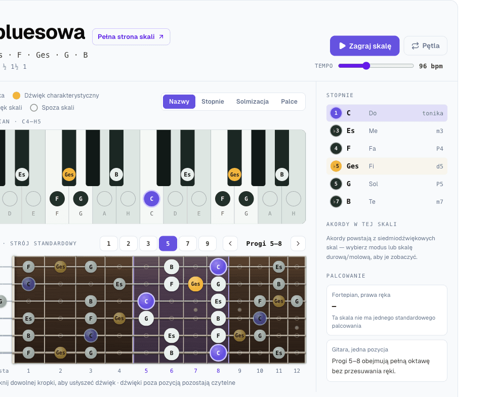This screenshot has width=494, height=397.
Task: Click the Dźwięk charakterystyczny legend swatch
Action: pos(16,96)
